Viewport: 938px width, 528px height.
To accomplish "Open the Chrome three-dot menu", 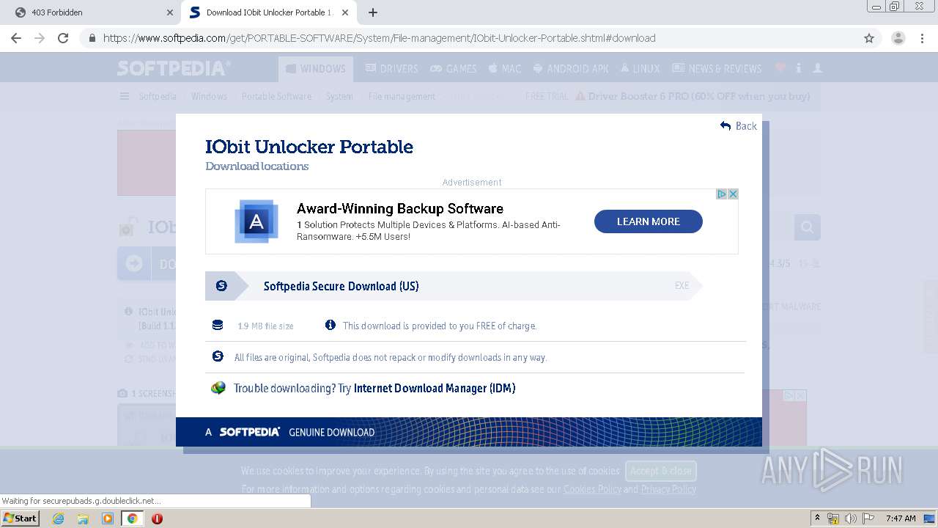I will click(x=922, y=38).
